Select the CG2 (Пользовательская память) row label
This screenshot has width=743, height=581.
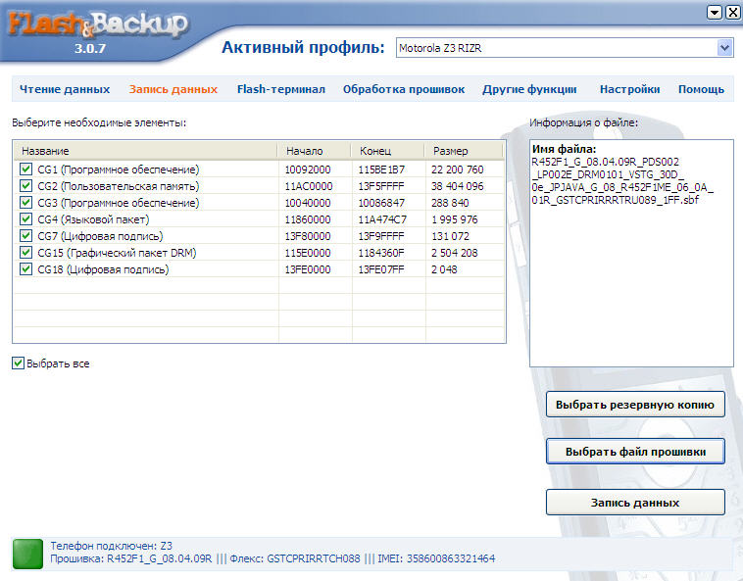coord(119,186)
